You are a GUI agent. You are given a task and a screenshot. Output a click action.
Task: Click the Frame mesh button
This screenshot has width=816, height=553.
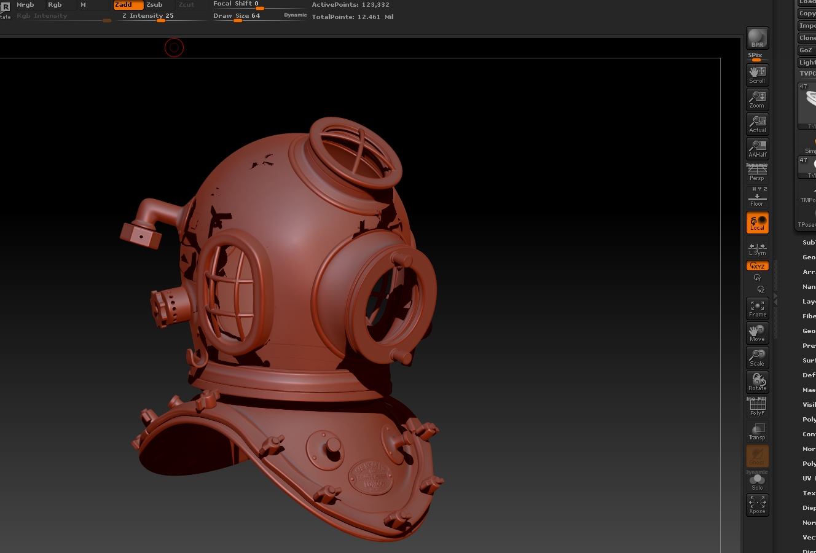(757, 308)
